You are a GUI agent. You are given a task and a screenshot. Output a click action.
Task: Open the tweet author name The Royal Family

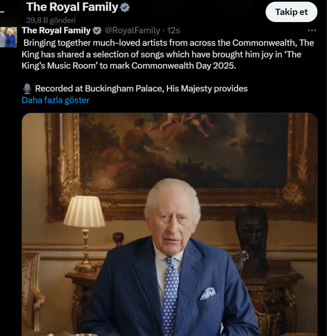point(56,30)
